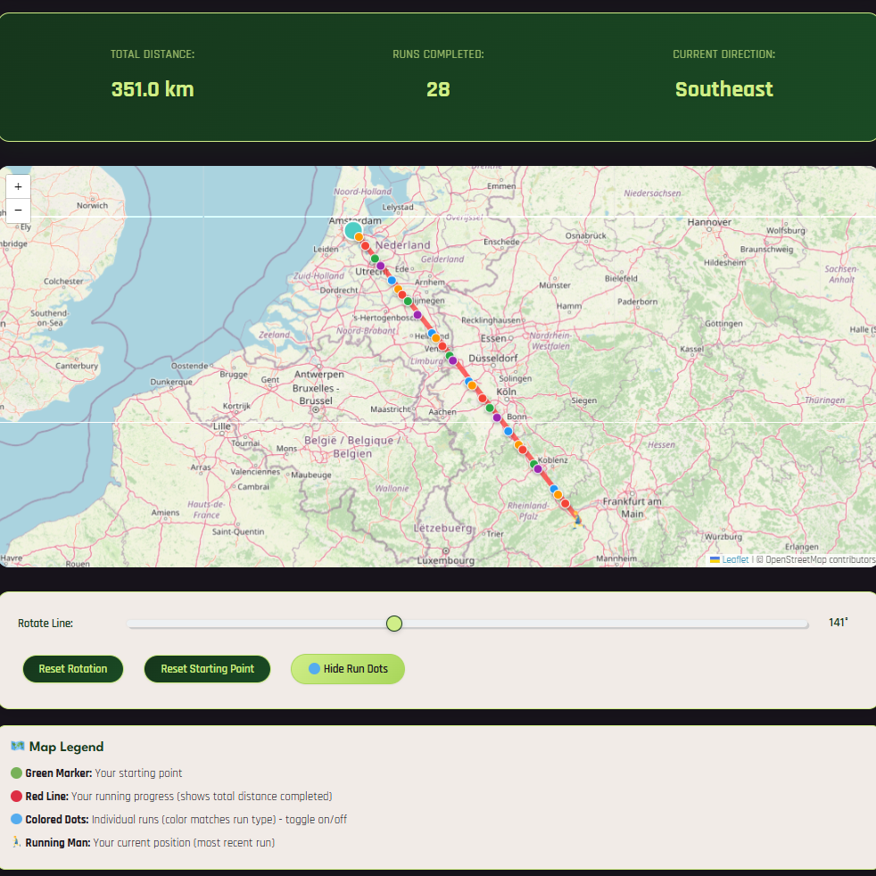Zoom out of the map

click(x=18, y=211)
